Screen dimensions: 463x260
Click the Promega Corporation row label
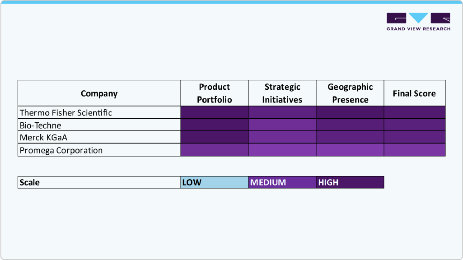(61, 150)
